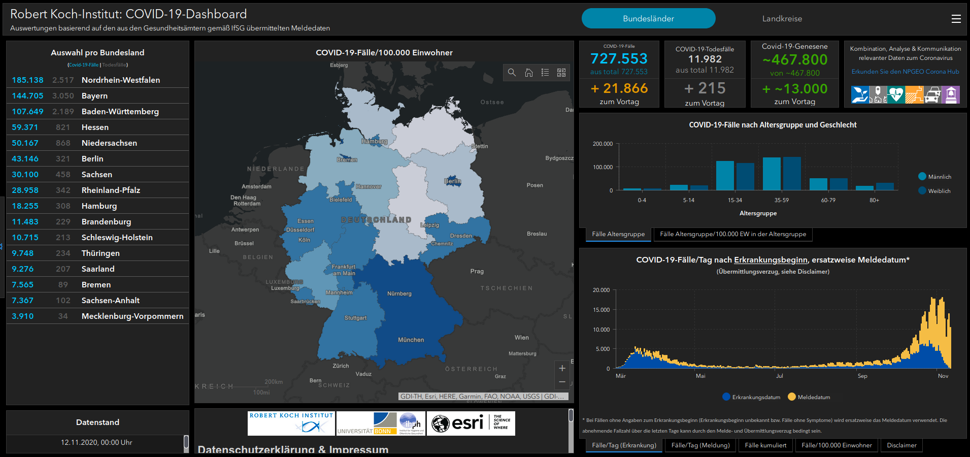The width and height of the screenshot is (970, 457).
Task: Open the Fälle/Tag (Meldung) tab
Action: click(x=700, y=445)
